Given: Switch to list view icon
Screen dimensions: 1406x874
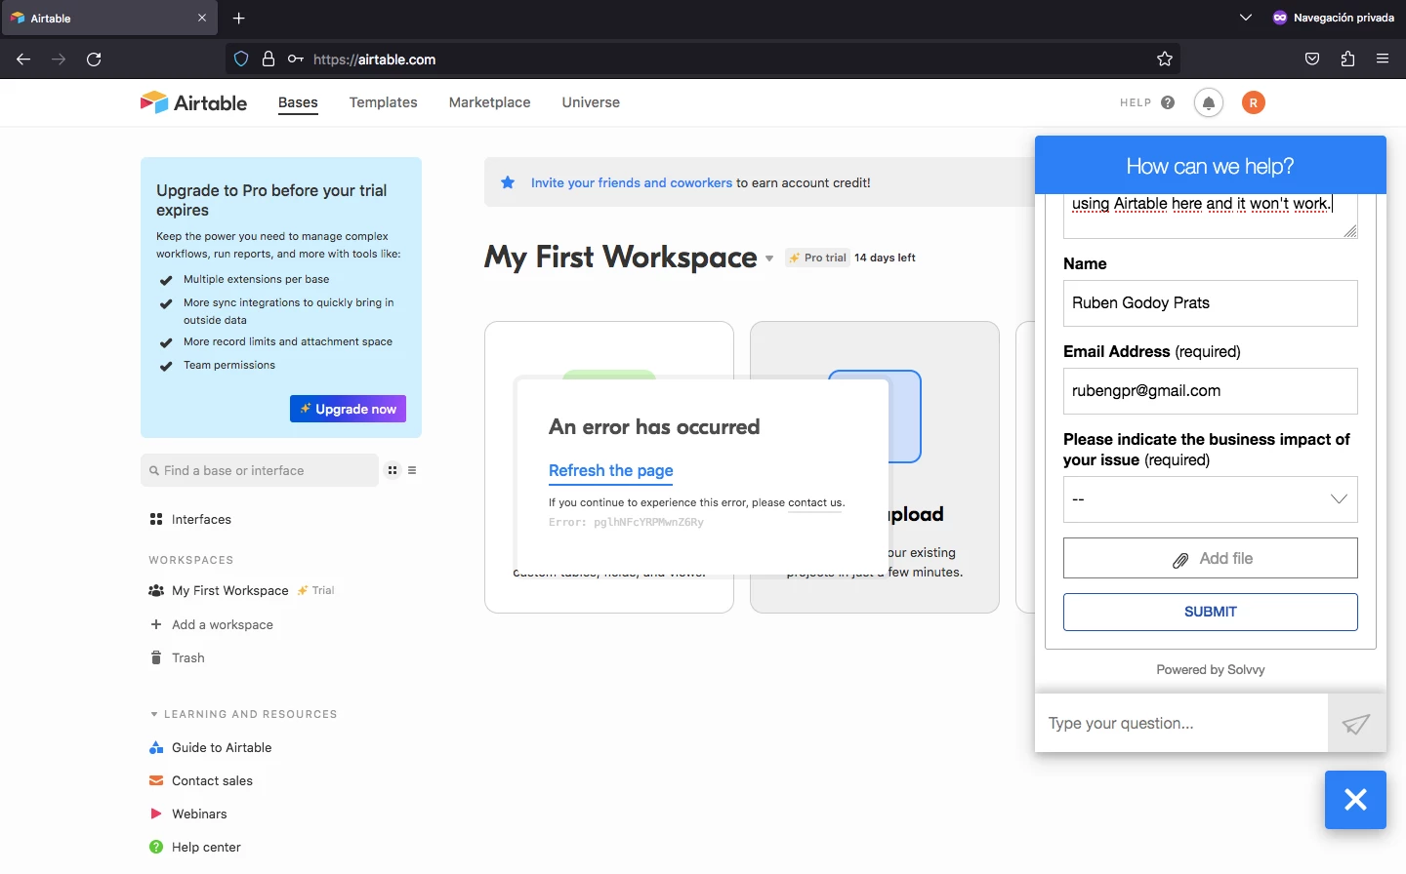Looking at the screenshot, I should tap(412, 470).
